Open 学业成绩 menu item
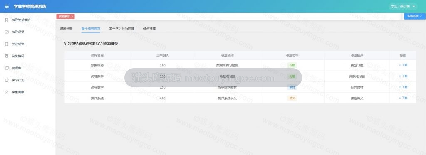The width and height of the screenshot is (426, 155). pyautogui.click(x=28, y=44)
